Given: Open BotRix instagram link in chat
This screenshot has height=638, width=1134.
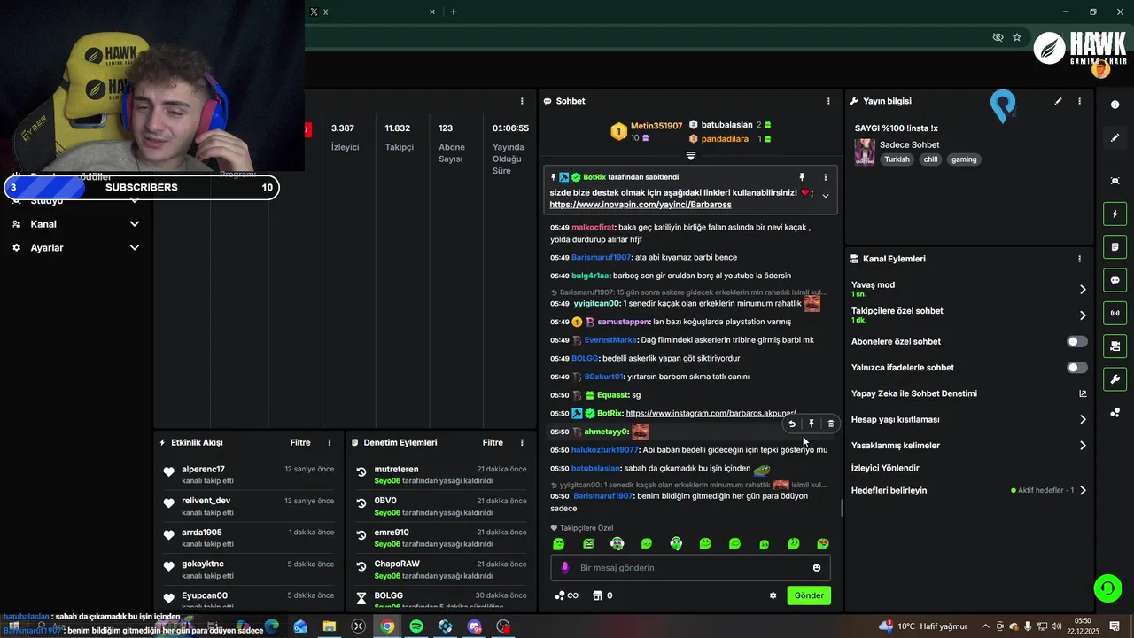Looking at the screenshot, I should (711, 413).
